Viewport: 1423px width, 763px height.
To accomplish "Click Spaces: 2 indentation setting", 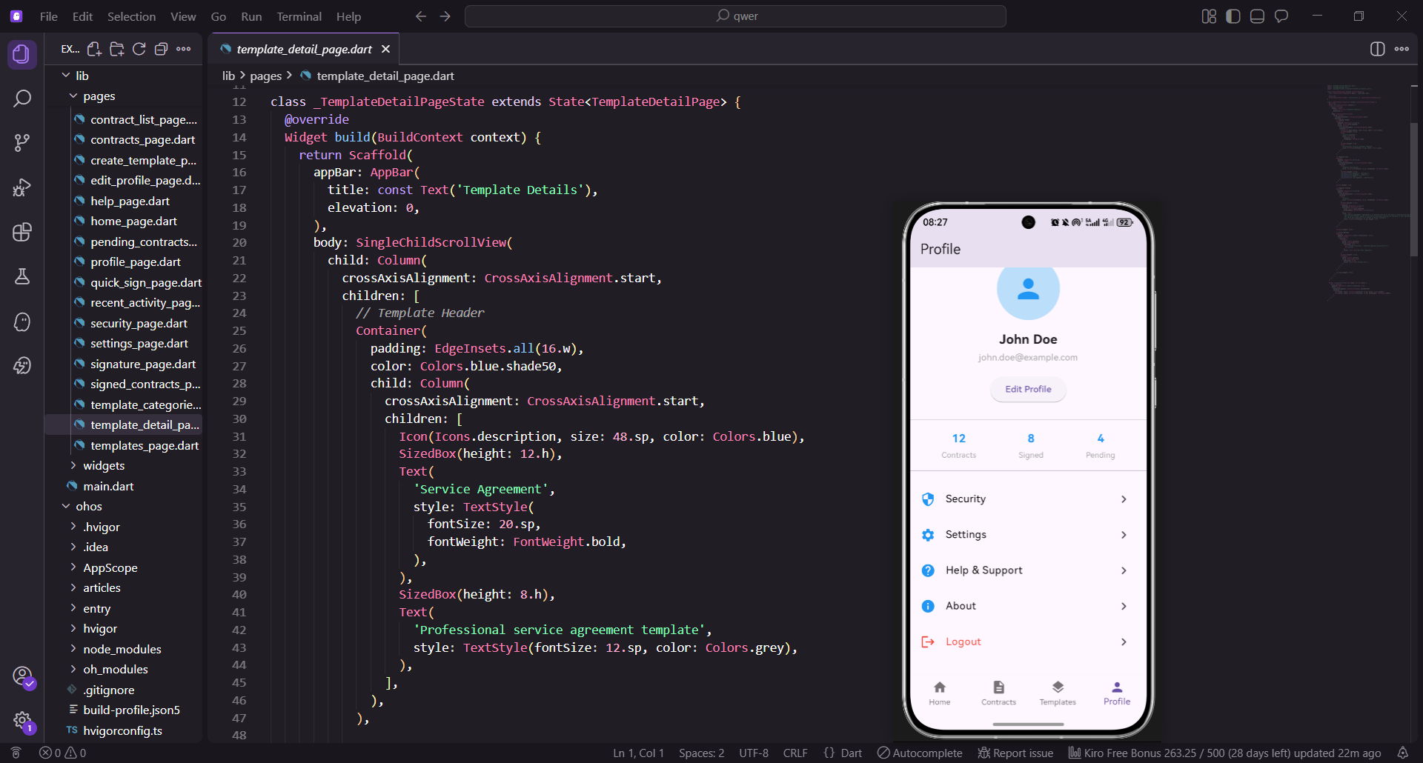I will click(x=702, y=753).
